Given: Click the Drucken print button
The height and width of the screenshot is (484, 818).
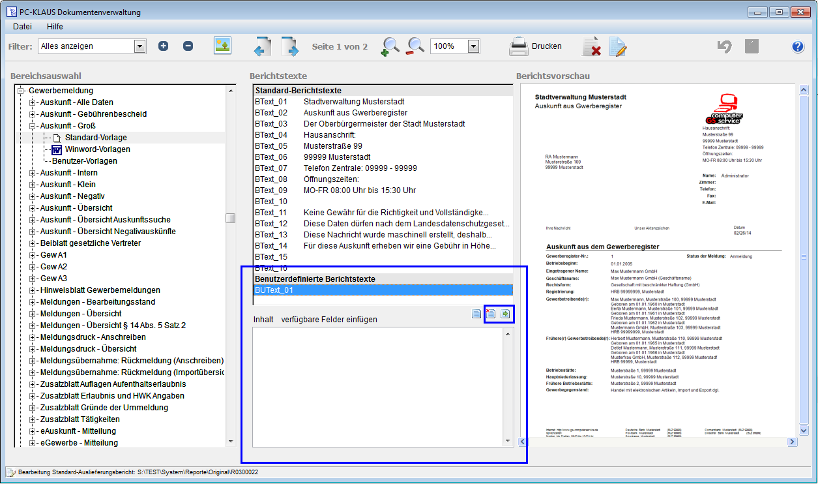Looking at the screenshot, I should (535, 46).
